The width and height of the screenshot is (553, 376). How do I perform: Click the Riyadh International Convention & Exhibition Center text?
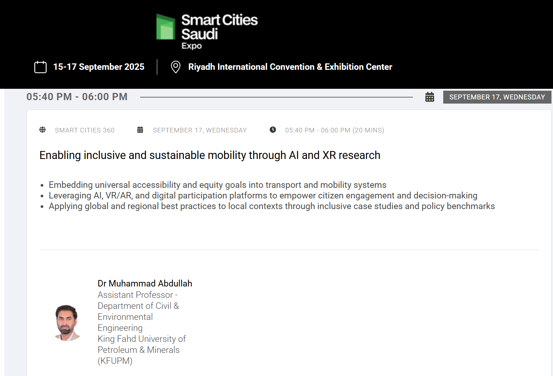coord(290,67)
